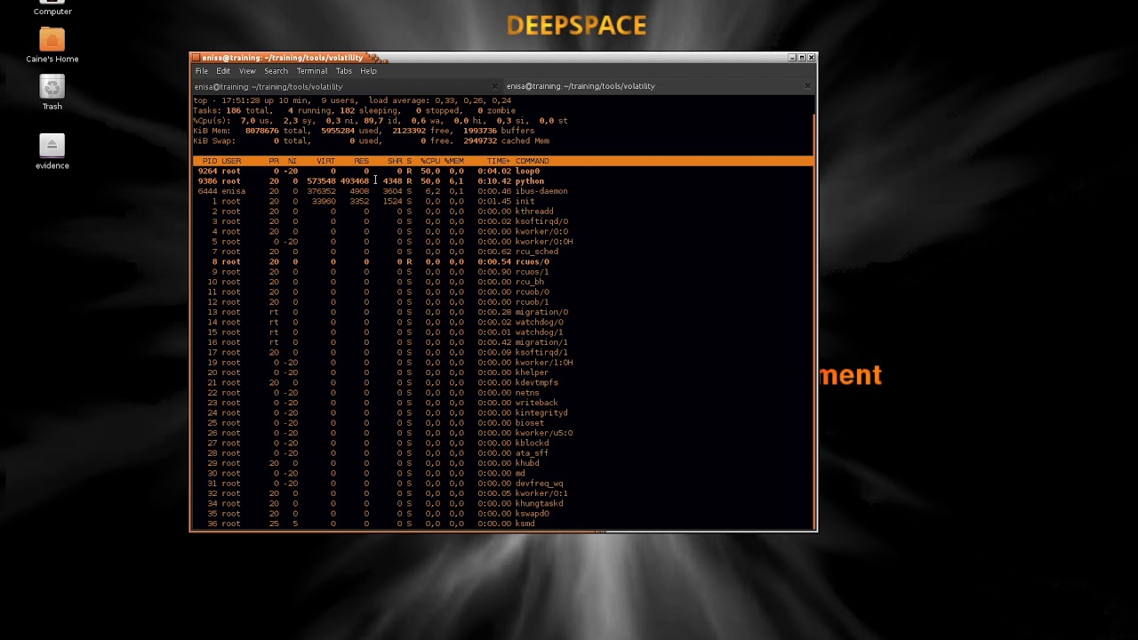
Task: Click the KiB Mem summary line
Action: tap(364, 131)
